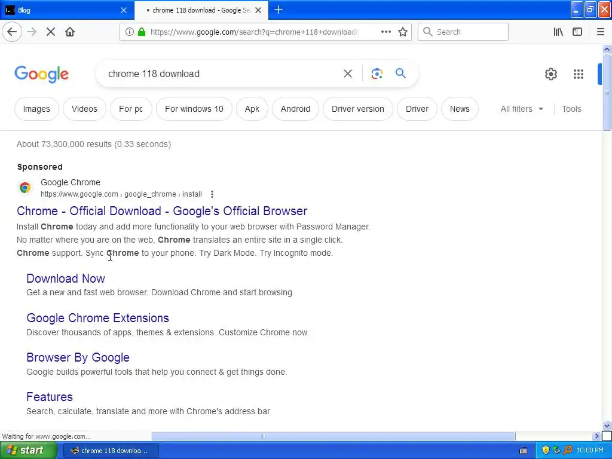Open the Google apps grid
Viewport: 612px width, 459px height.
(x=579, y=74)
